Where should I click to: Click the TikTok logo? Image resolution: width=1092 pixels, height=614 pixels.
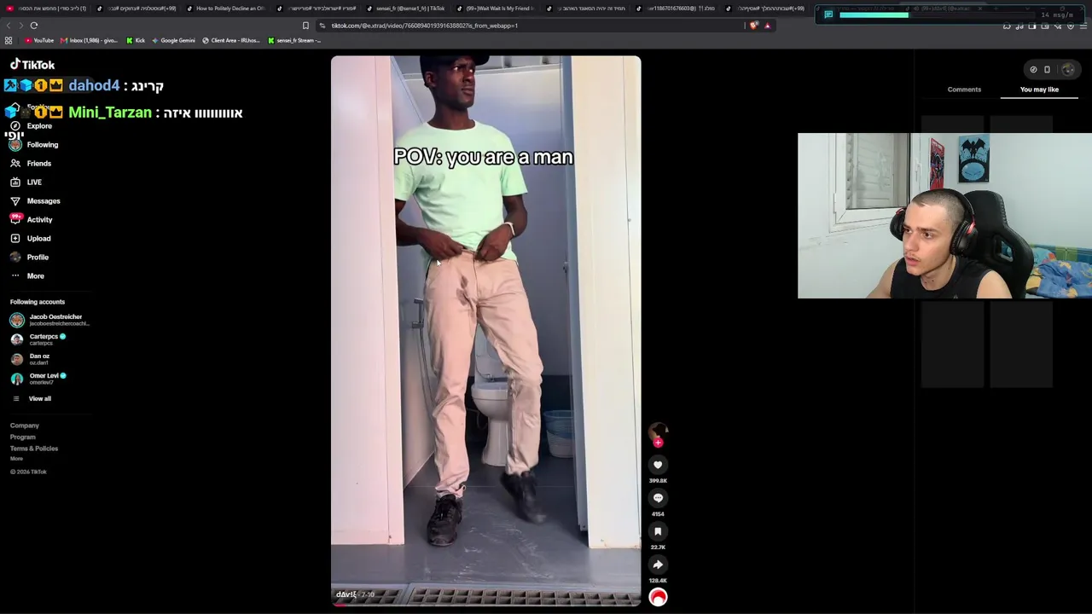click(32, 65)
